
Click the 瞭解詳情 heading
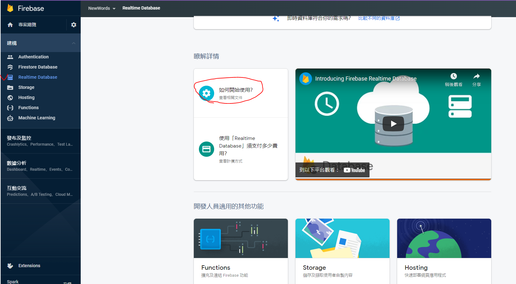(x=207, y=56)
